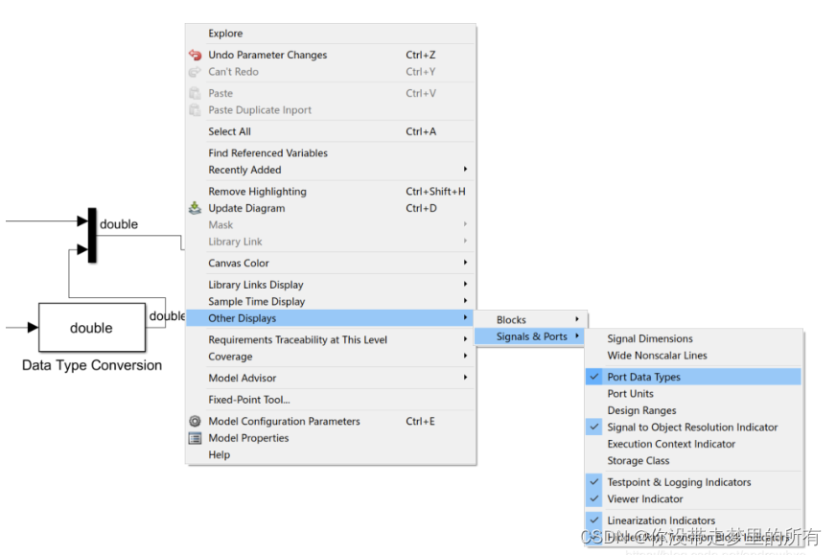Enable Execution Context Indicator

coord(694,444)
